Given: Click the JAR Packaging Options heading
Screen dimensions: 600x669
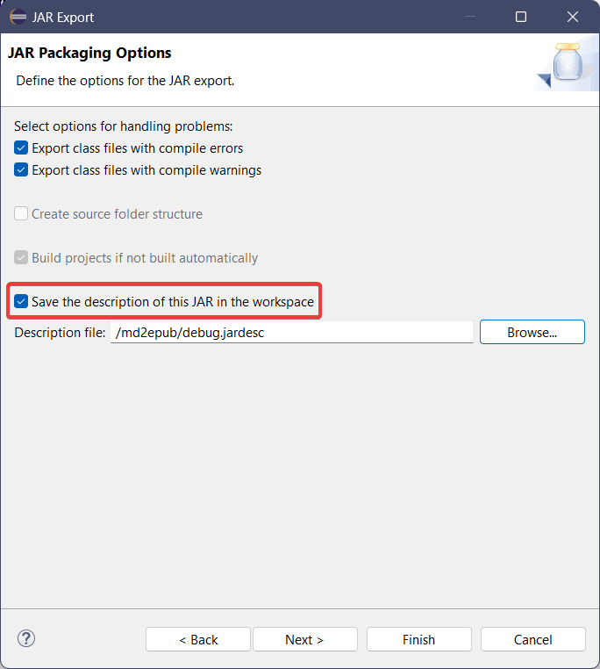Looking at the screenshot, I should click(89, 53).
